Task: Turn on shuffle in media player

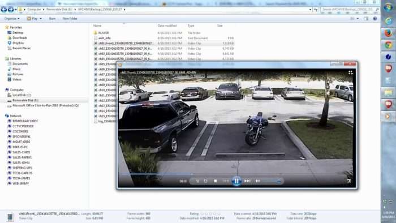Action: click(x=198, y=181)
